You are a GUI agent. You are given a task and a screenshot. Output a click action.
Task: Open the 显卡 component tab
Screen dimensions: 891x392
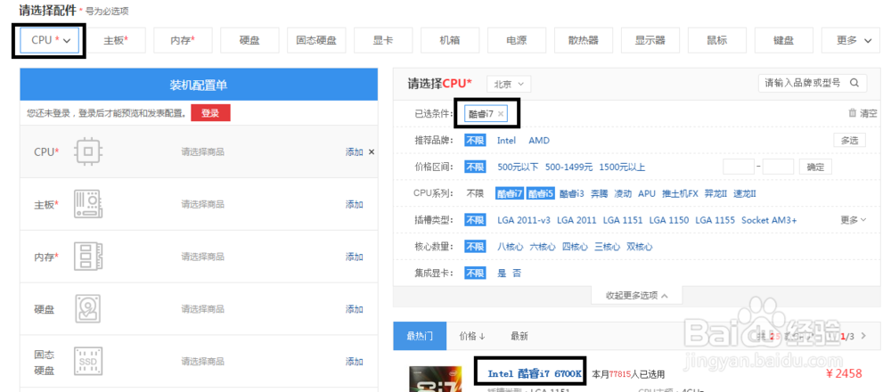point(383,40)
